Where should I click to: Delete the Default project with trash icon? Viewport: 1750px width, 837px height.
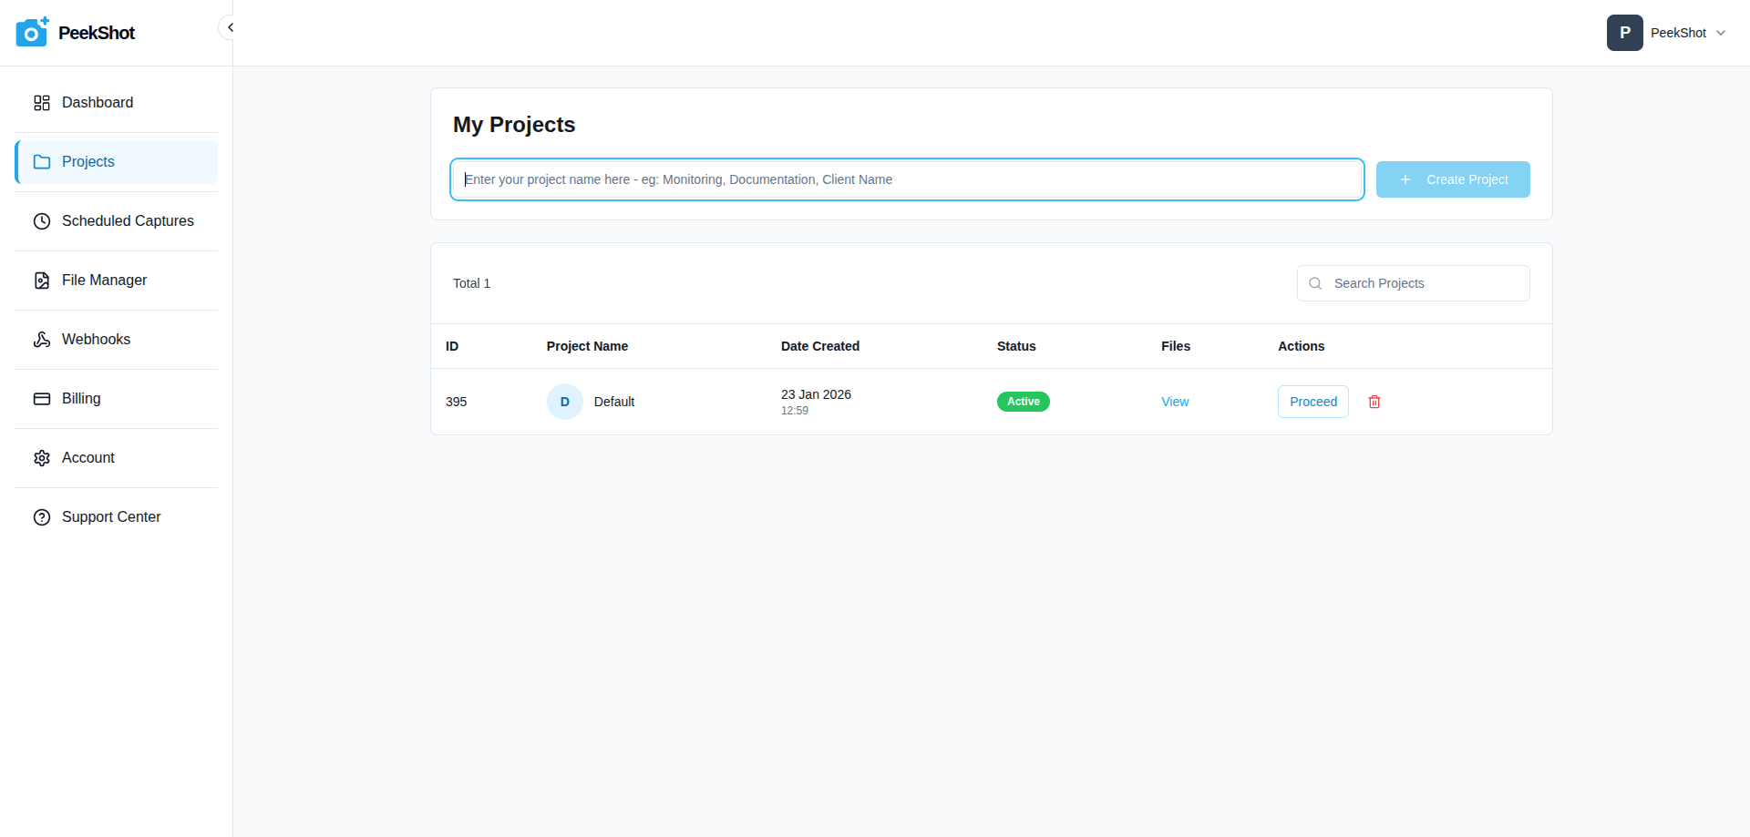click(1374, 402)
